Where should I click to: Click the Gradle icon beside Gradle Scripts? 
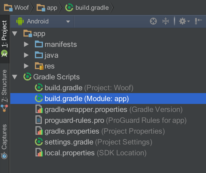pos(27,77)
